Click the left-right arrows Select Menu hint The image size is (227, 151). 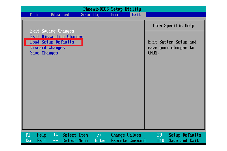pos(71,141)
